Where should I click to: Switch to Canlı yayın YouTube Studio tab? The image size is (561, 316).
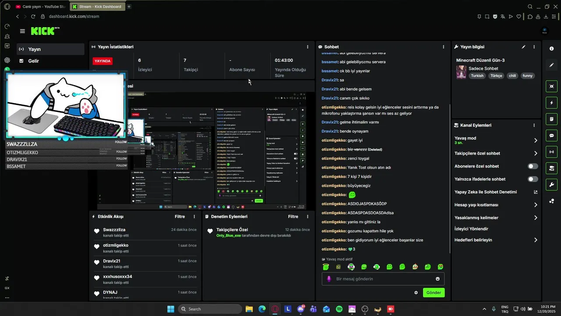40,7
